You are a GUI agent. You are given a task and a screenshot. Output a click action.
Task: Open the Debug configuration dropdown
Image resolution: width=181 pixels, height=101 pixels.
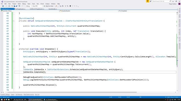tap(29, 6)
